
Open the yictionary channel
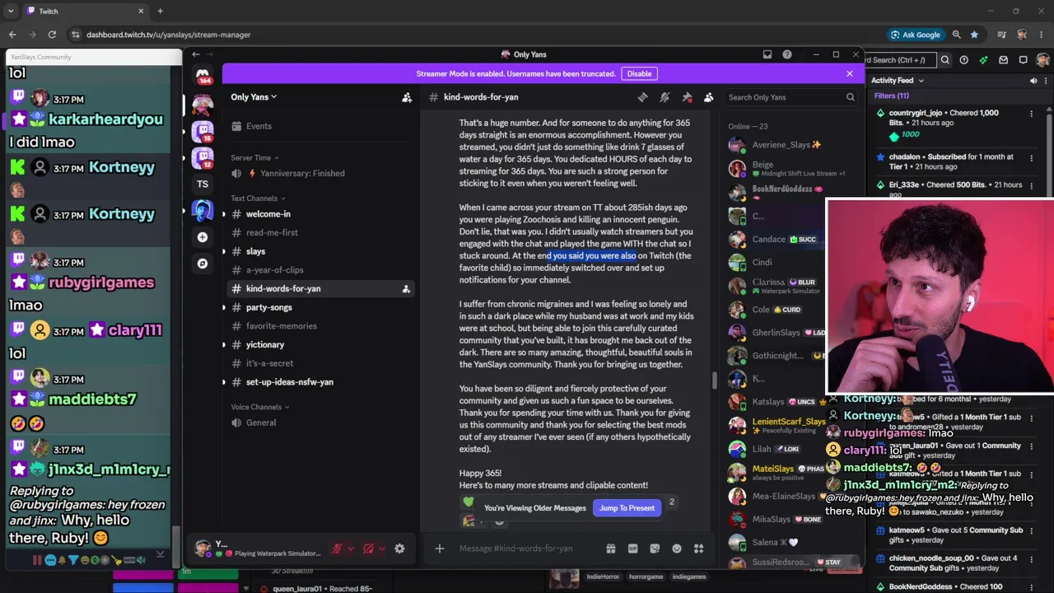319,345
